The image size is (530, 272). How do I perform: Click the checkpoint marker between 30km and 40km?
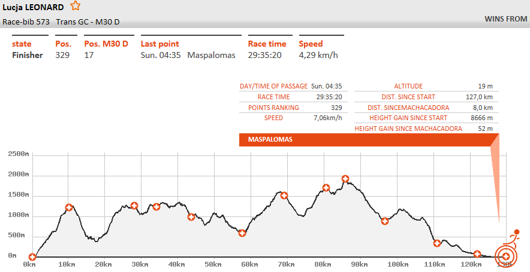pos(156,207)
